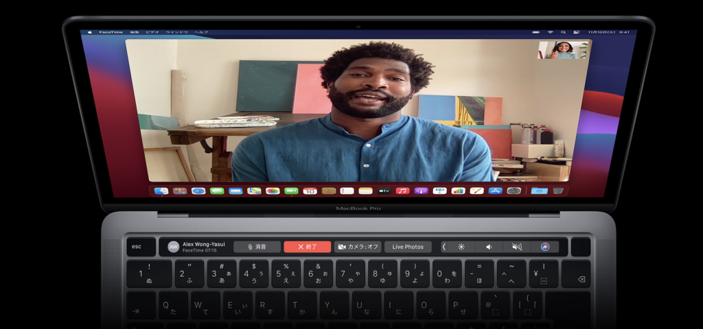Open Reminders in the dock
Screen dimensions: 703x329
coord(347,191)
